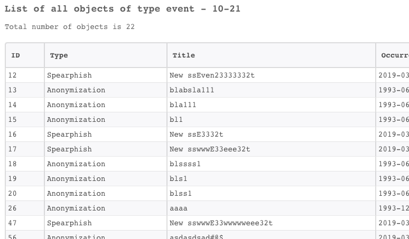Click Spearphish type in row 12
This screenshot has width=409, height=239.
[69, 75]
